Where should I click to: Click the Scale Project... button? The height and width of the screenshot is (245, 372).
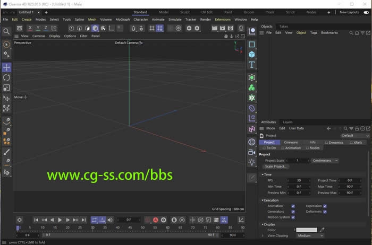276,167
